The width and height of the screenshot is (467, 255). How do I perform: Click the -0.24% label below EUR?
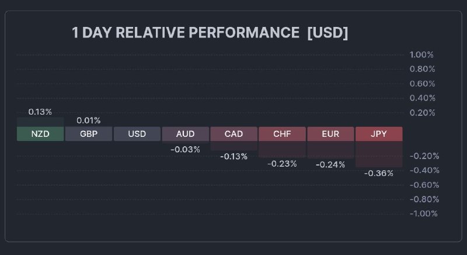[330, 164]
